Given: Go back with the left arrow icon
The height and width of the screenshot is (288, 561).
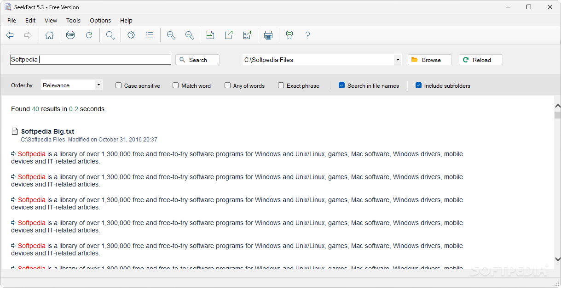Looking at the screenshot, I should (10, 35).
